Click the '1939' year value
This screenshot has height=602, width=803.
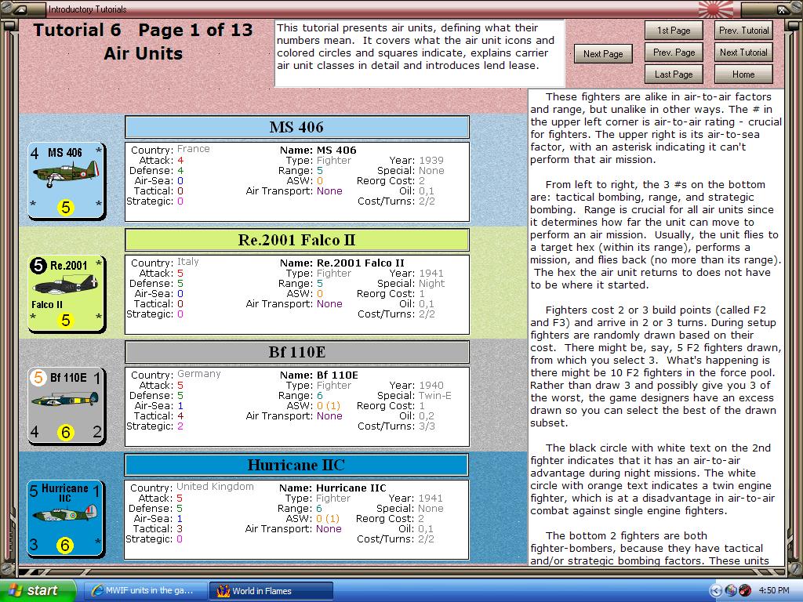[431, 161]
